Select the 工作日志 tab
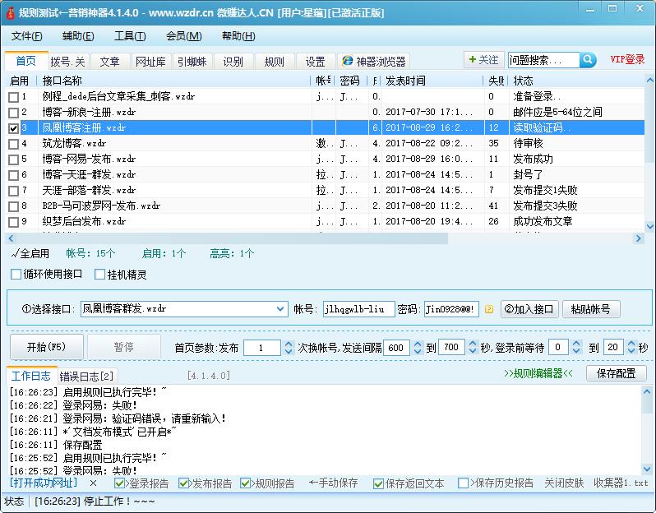656x513 pixels. coord(31,377)
